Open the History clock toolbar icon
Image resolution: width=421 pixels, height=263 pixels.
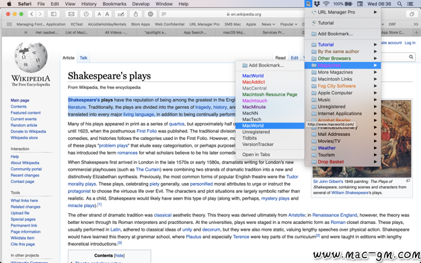point(86,14)
